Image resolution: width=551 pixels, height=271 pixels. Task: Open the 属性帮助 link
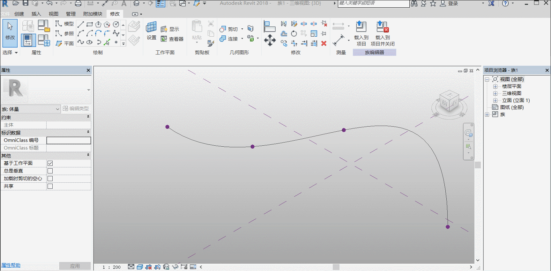click(x=11, y=265)
